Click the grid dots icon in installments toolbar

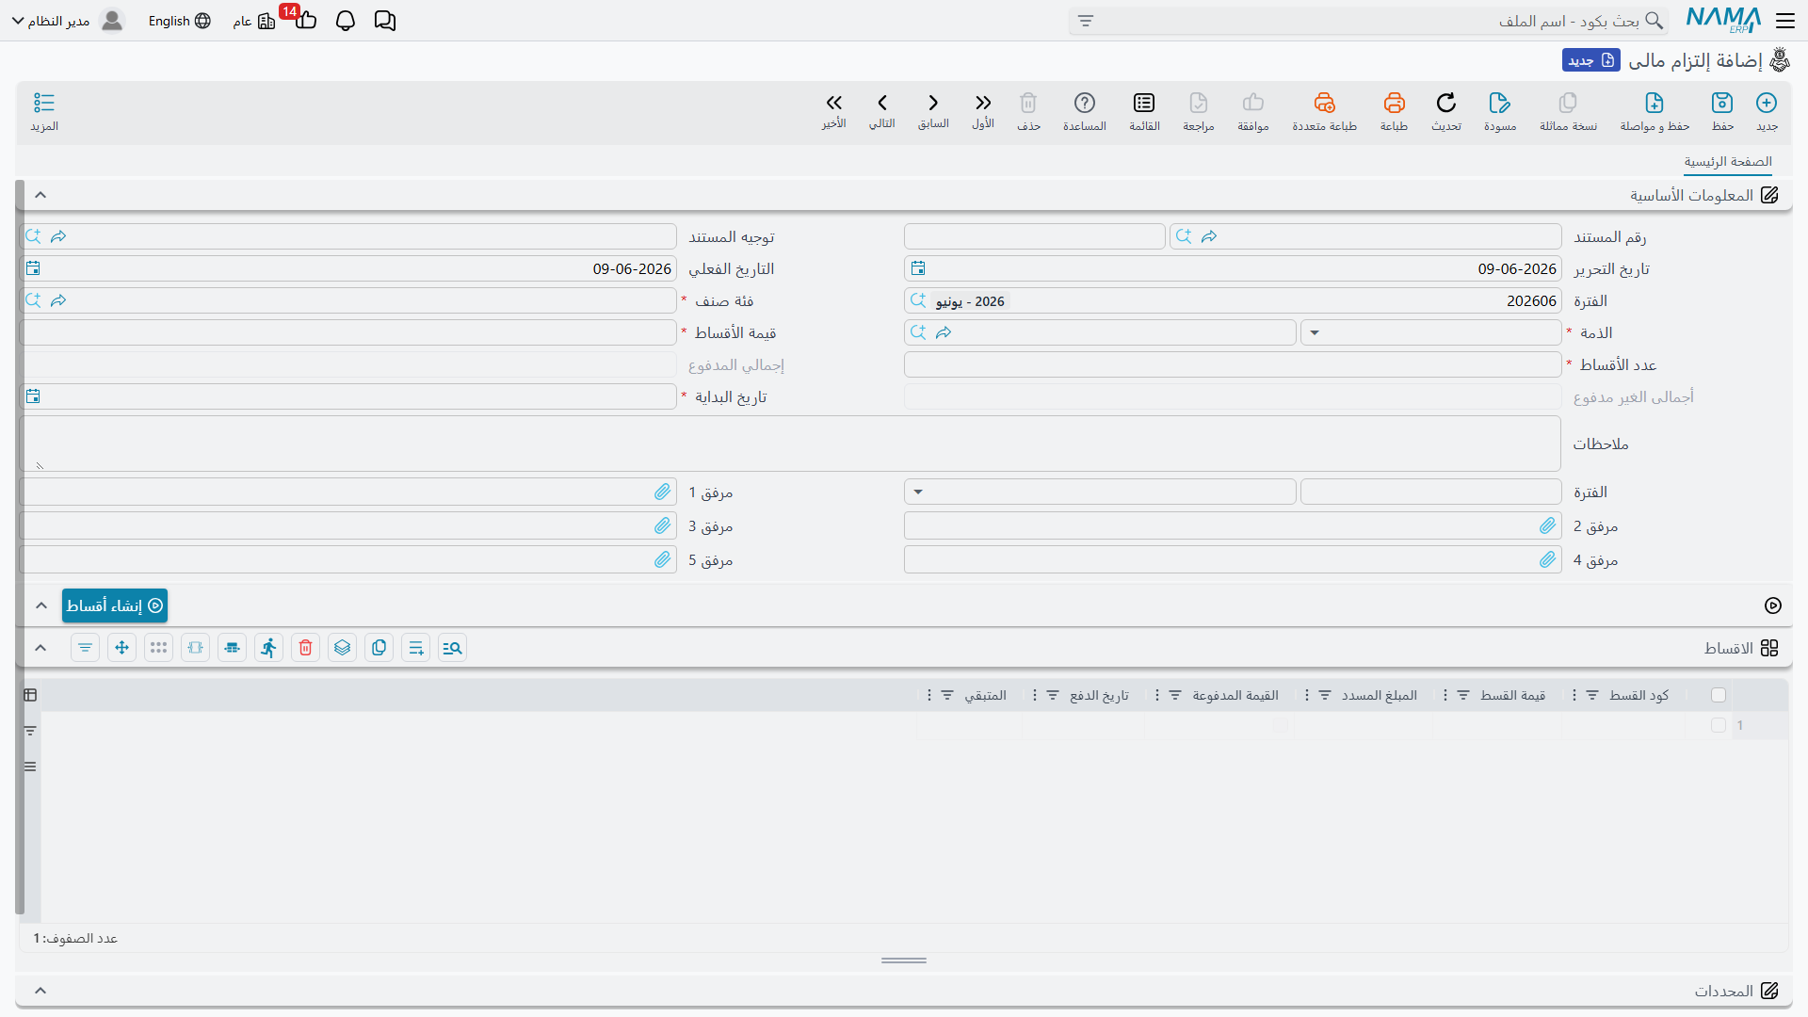pyautogui.click(x=158, y=648)
